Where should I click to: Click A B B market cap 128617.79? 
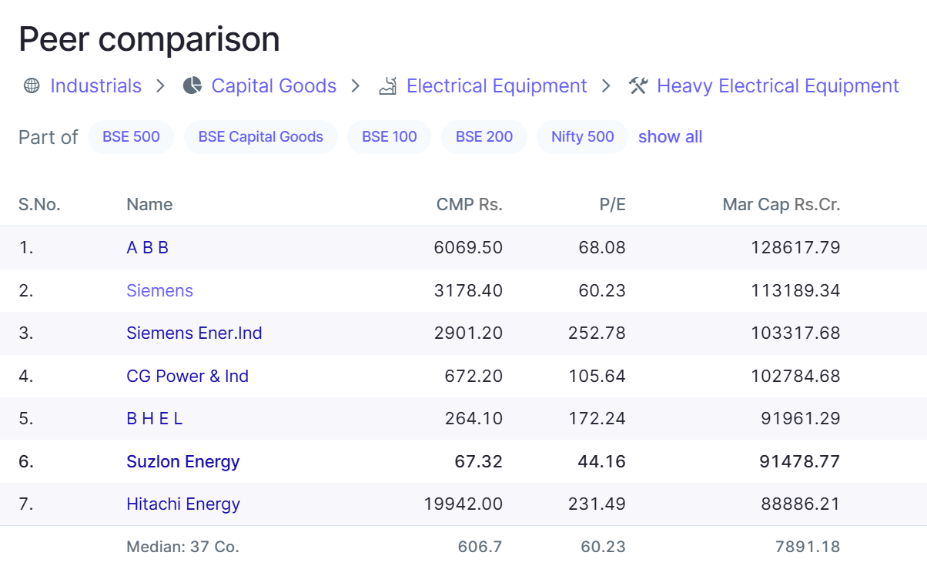795,248
